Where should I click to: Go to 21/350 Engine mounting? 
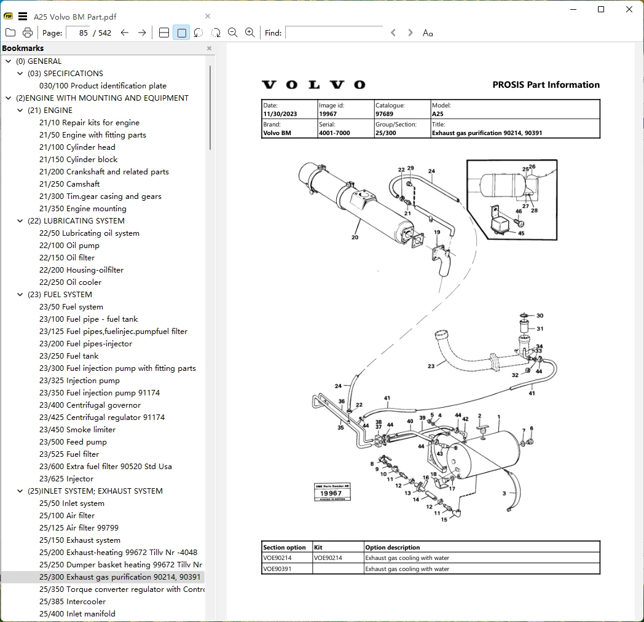[82, 209]
